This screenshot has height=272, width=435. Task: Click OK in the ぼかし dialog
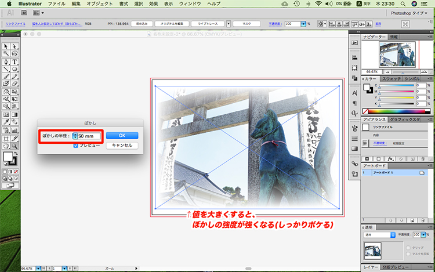pyautogui.click(x=122, y=135)
